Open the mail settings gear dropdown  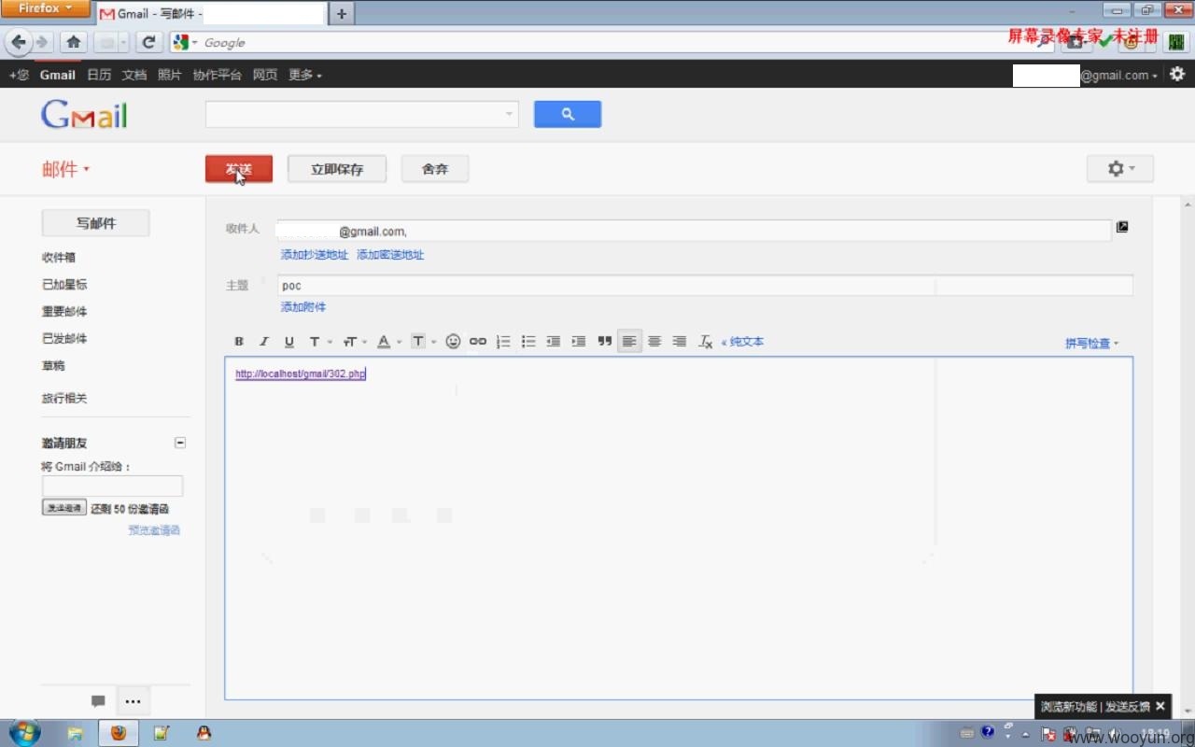pyautogui.click(x=1120, y=169)
